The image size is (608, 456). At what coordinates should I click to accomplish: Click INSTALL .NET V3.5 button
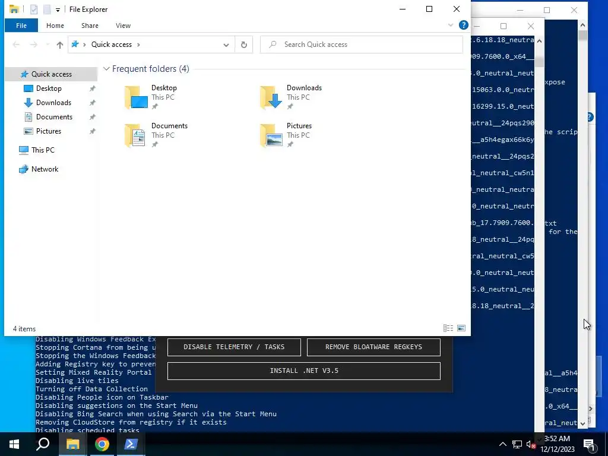click(304, 371)
